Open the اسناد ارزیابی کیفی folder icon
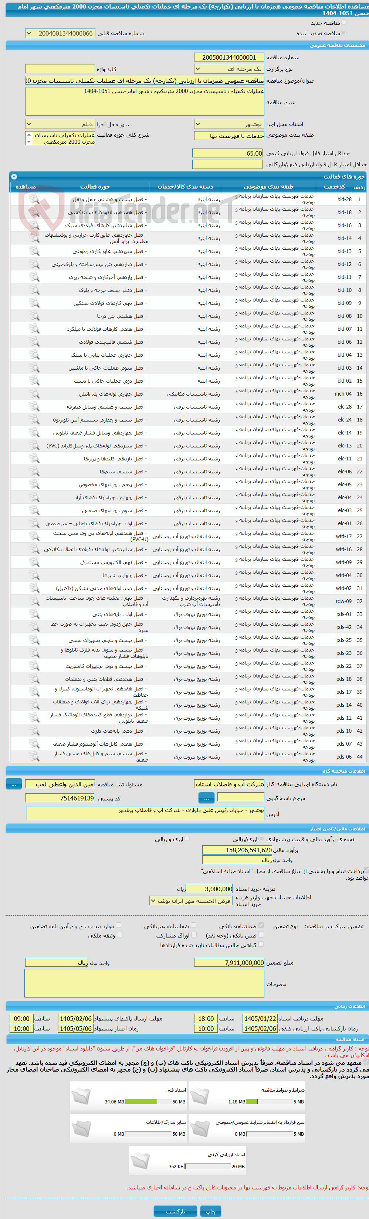Screen dimensions: 369x1219 tap(140, 1160)
